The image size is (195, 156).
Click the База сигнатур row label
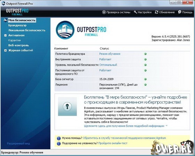pyautogui.click(x=64, y=79)
